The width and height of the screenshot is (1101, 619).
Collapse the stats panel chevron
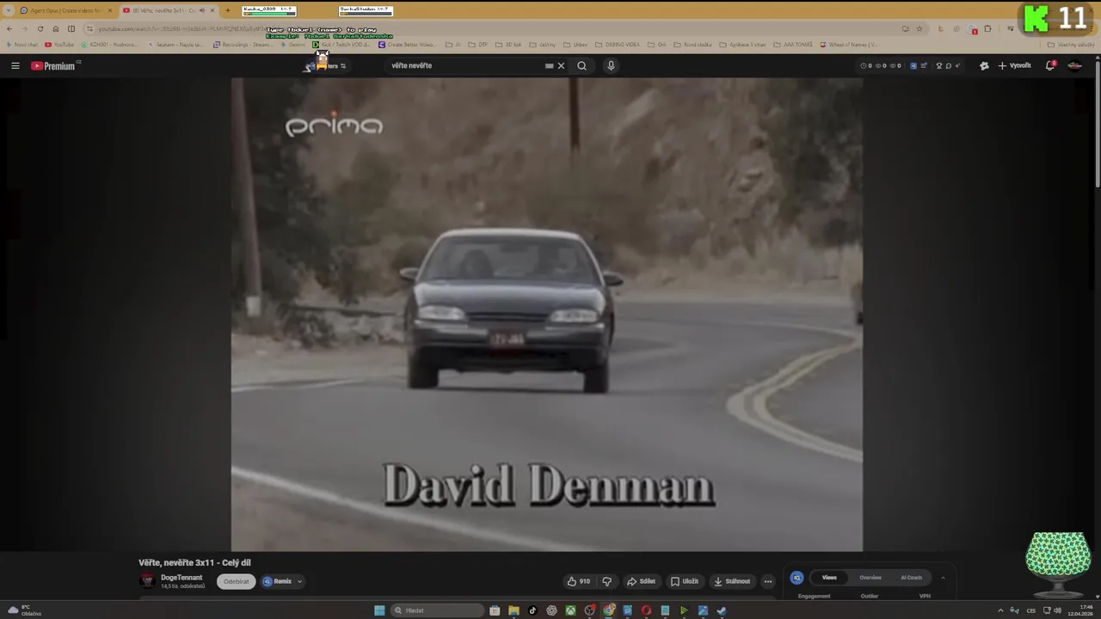coord(943,578)
